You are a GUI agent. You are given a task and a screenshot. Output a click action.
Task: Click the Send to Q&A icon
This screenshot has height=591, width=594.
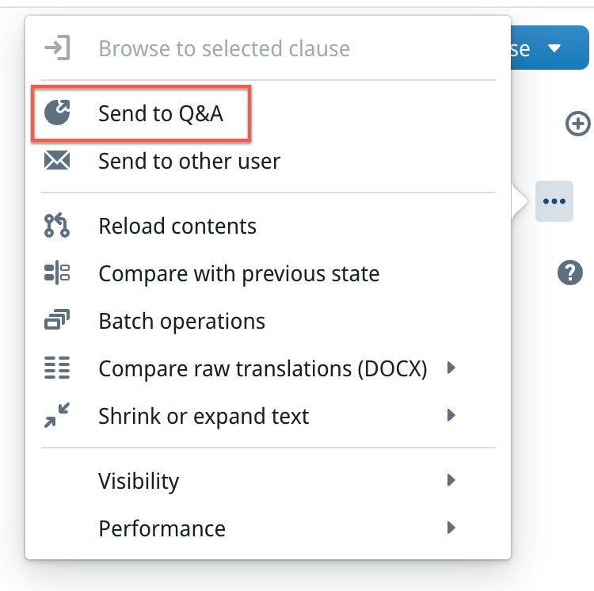coord(57,113)
